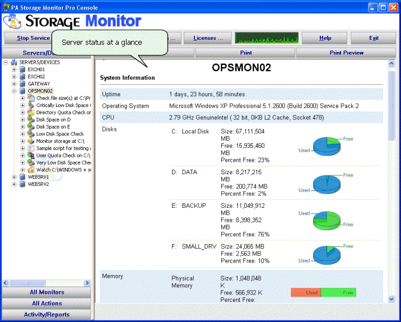
Task: Click the Directory Quota Check folder icon
Action: tap(31, 112)
